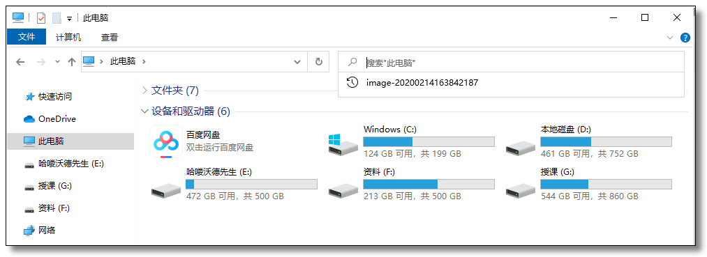Image resolution: width=707 pixels, height=257 pixels.
Task: Open the address bar history dropdown
Action: [x=297, y=62]
